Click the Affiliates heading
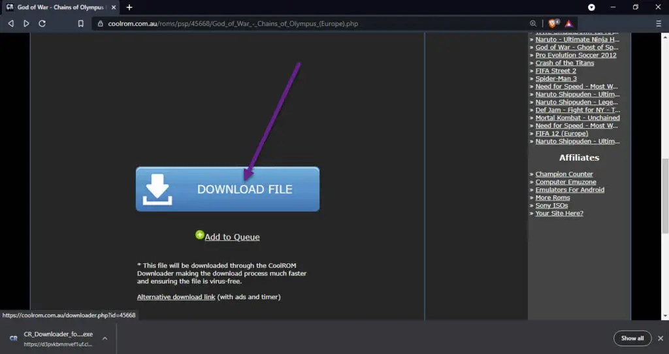This screenshot has width=669, height=354. coord(579,158)
